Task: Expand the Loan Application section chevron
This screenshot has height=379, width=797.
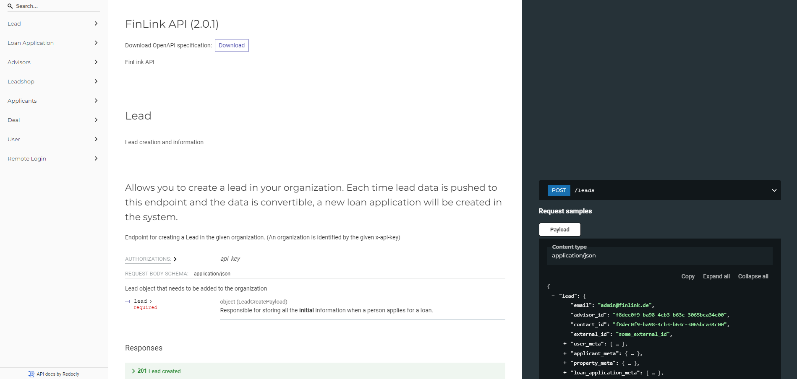Action: tap(96, 43)
